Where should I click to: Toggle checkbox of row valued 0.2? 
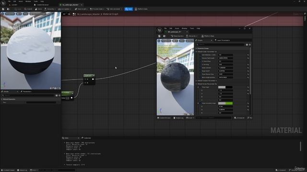pyautogui.click(x=201, y=62)
